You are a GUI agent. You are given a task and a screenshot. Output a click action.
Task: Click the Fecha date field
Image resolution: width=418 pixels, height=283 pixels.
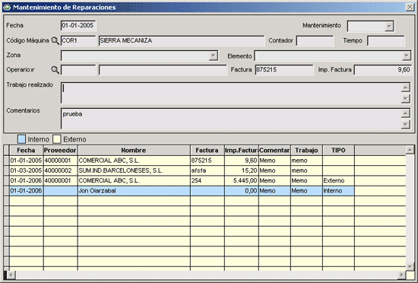pyautogui.click(x=78, y=26)
